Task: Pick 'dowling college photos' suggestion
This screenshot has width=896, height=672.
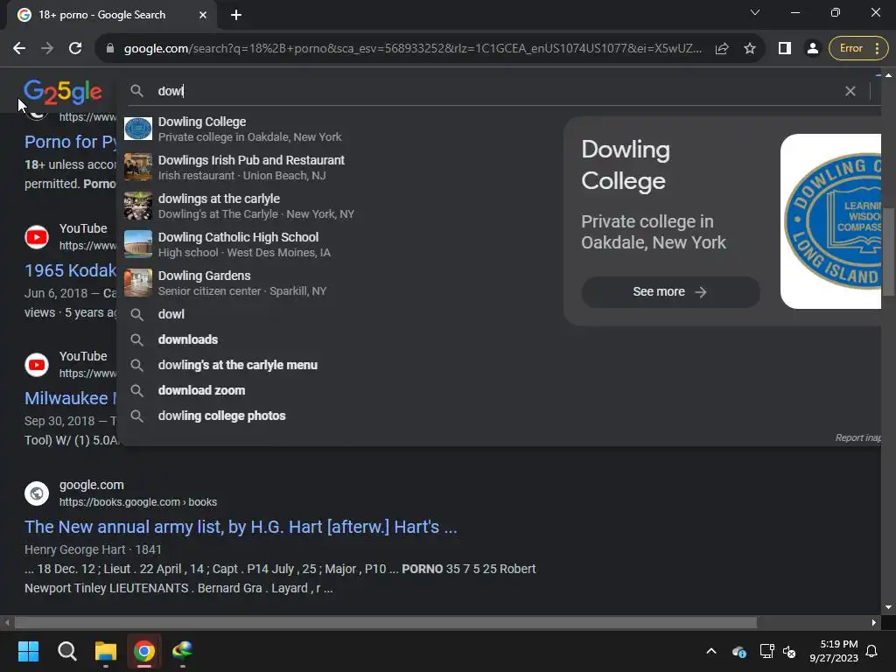Action: [x=340, y=416]
